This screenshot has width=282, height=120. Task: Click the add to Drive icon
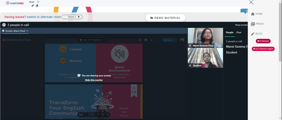point(140,40)
